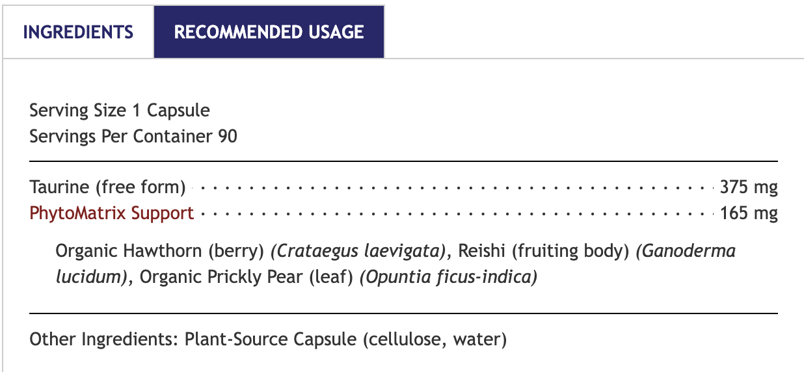The height and width of the screenshot is (372, 804).
Task: Switch to the Ingredients tab
Action: pyautogui.click(x=78, y=32)
